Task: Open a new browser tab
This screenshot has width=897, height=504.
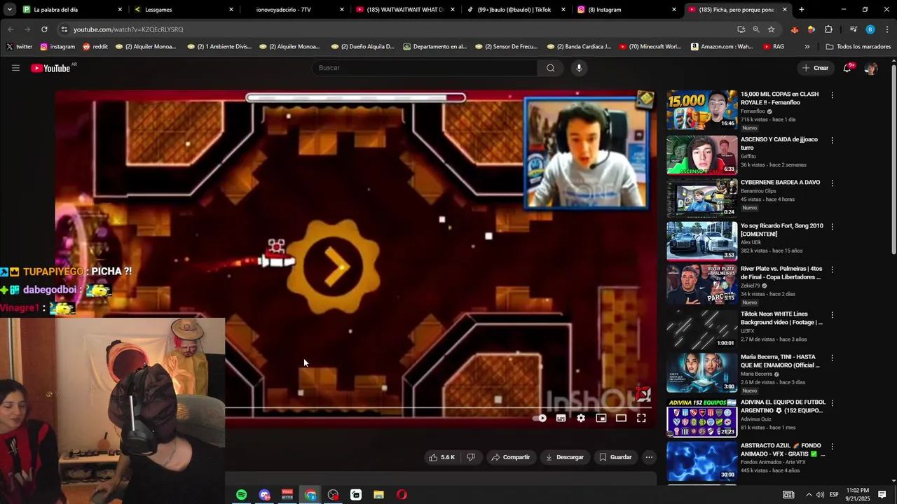Action: point(802,10)
